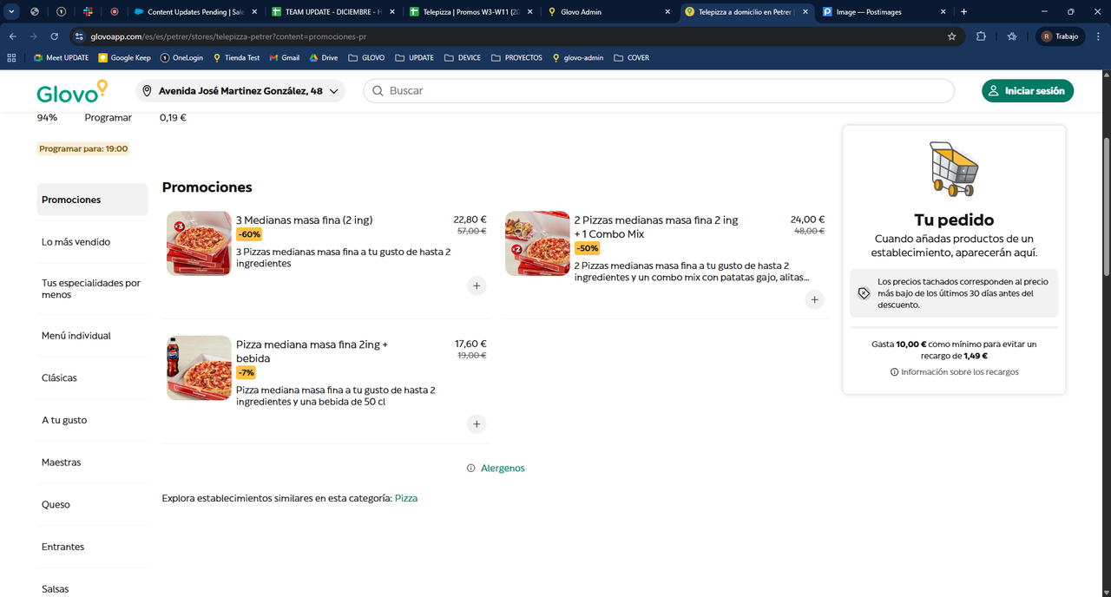
Task: Open the Pizza mediana plus bebida thumbnail
Action: click(x=199, y=368)
